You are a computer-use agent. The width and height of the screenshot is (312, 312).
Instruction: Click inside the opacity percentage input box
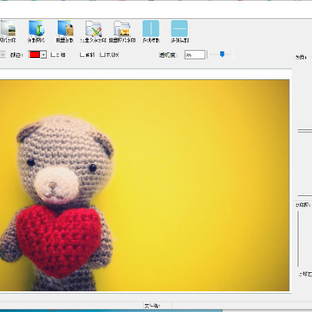pyautogui.click(x=195, y=55)
